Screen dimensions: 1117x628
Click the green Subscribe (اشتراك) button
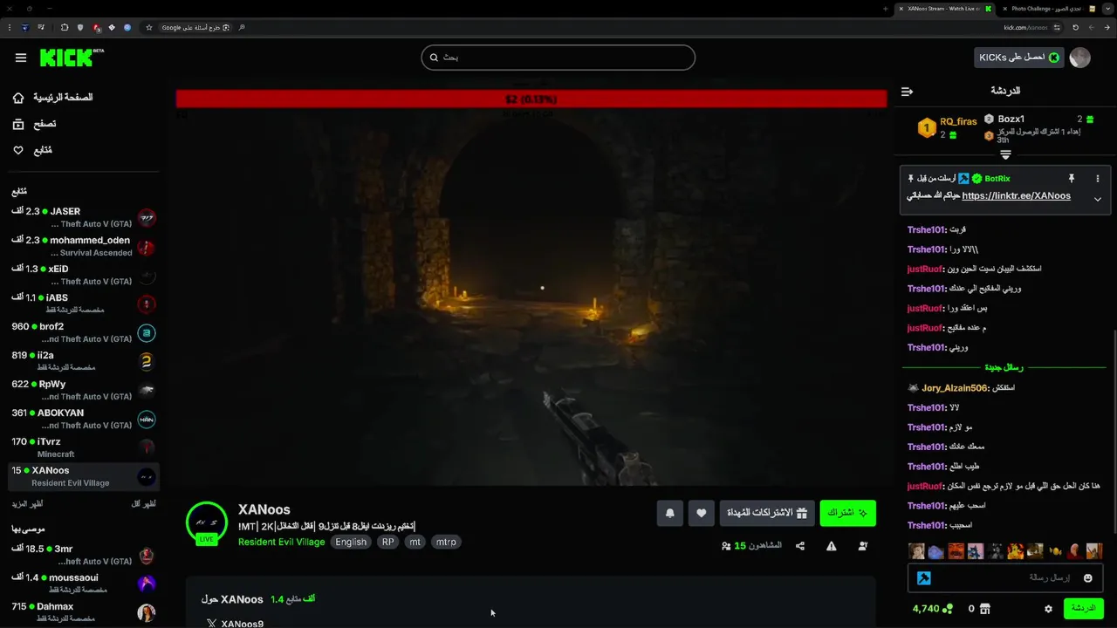click(848, 513)
